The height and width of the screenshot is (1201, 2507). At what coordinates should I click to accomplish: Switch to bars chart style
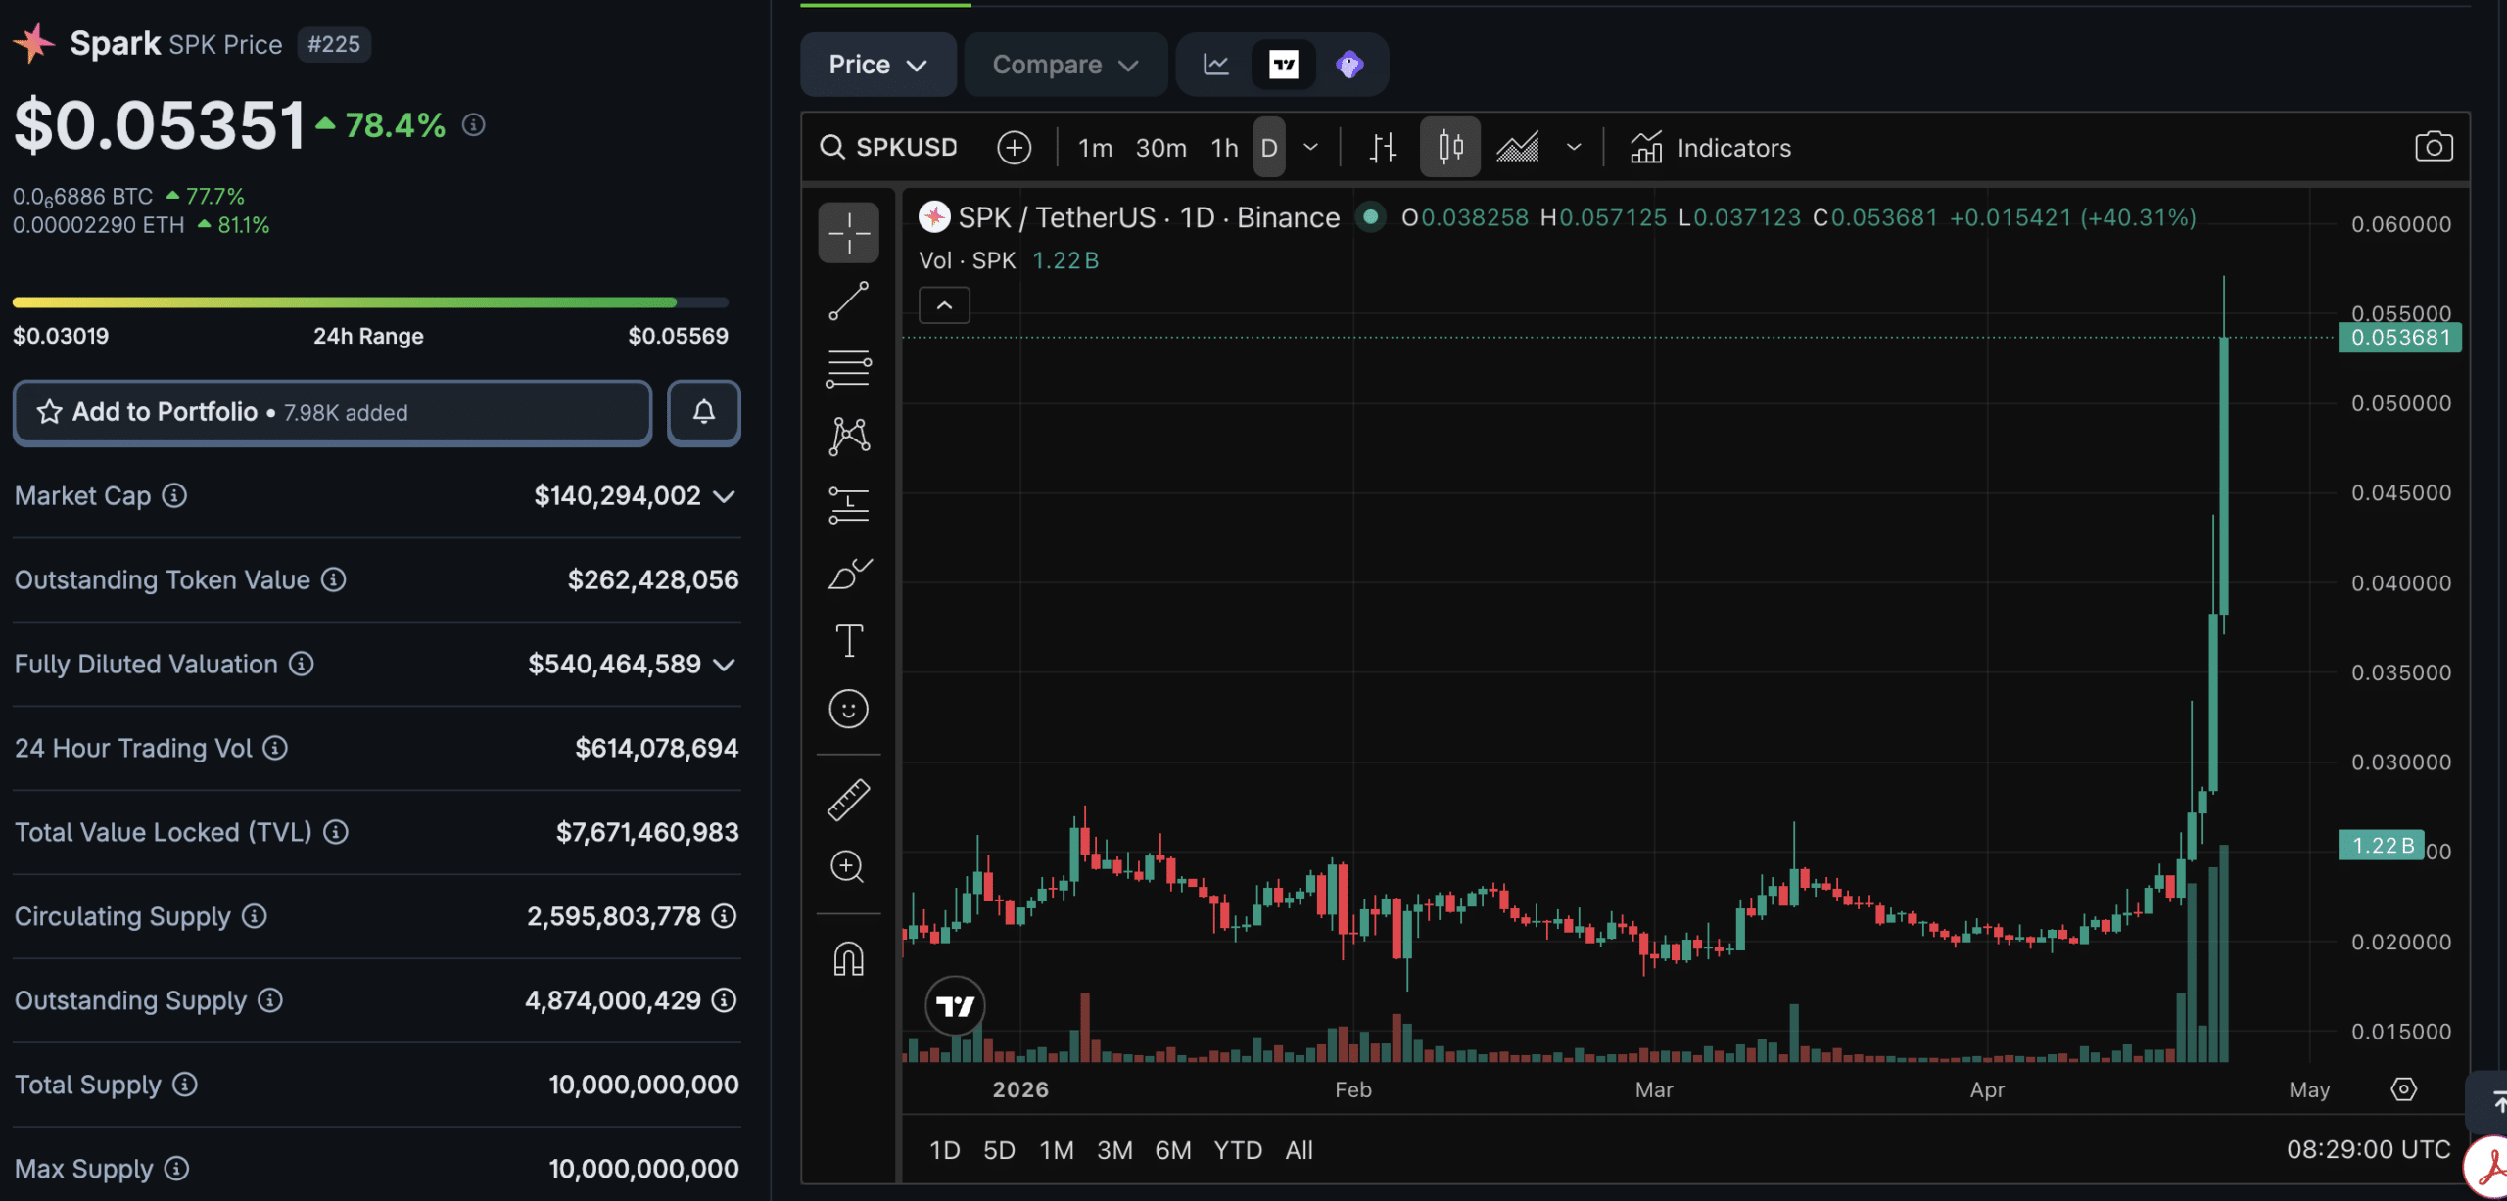pos(1383,148)
